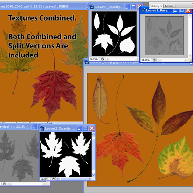Image resolution: width=193 pixels, height=193 pixels.
Task: Click scroll-up arrow in Leaves2_Opacity window
Action: (x=93, y=134)
